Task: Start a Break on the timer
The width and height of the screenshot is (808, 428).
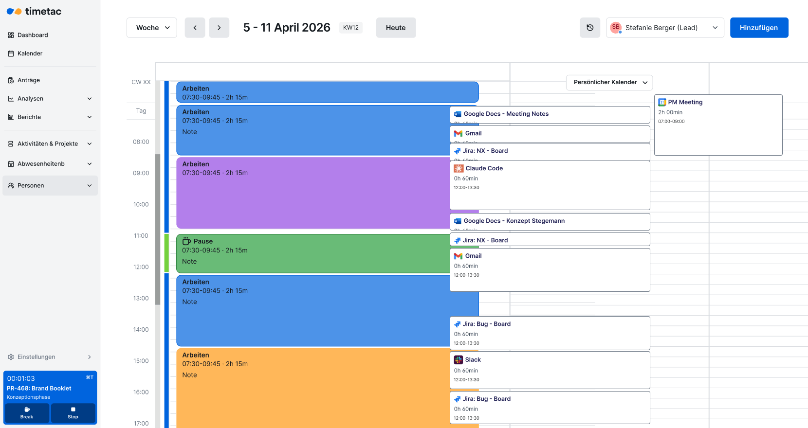Action: pyautogui.click(x=27, y=413)
